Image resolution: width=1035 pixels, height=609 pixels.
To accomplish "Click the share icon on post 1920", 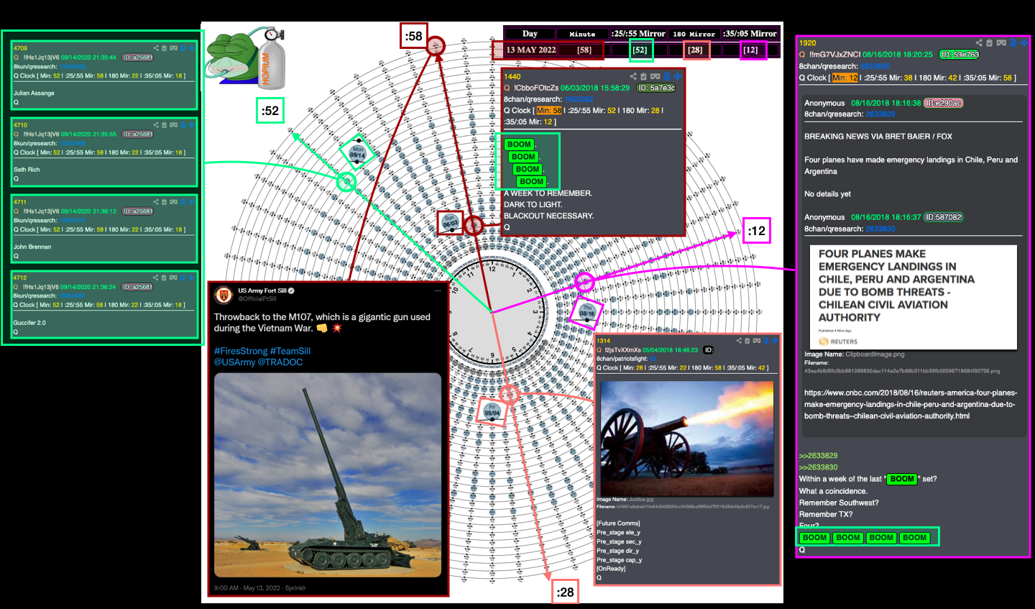I will [979, 42].
